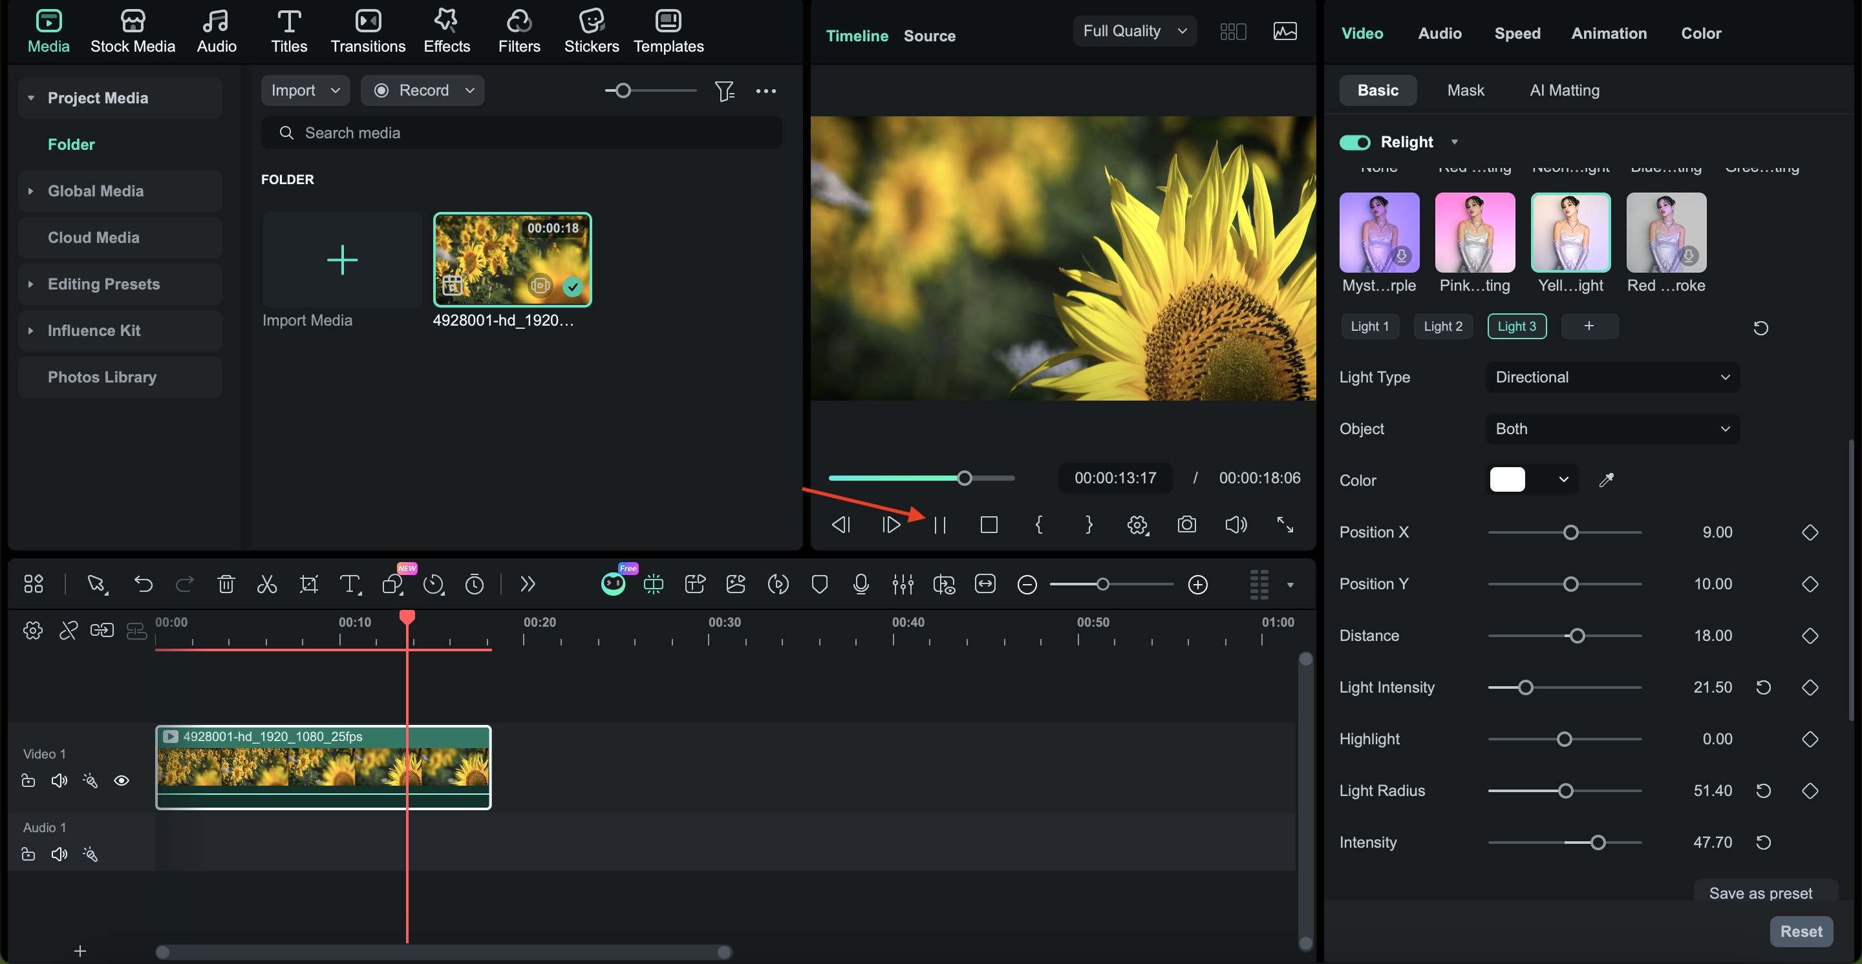This screenshot has height=964, width=1862.
Task: Select the Light 2 button
Action: (x=1443, y=326)
